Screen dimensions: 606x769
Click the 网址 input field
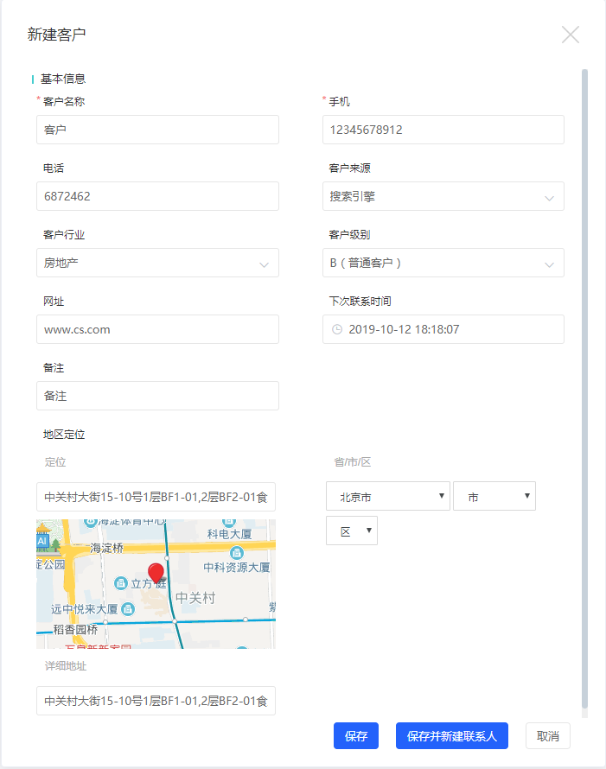(157, 329)
